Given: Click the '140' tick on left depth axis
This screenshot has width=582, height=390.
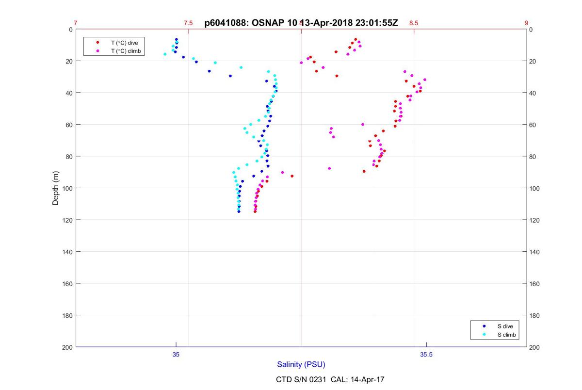Looking at the screenshot, I should point(67,252).
